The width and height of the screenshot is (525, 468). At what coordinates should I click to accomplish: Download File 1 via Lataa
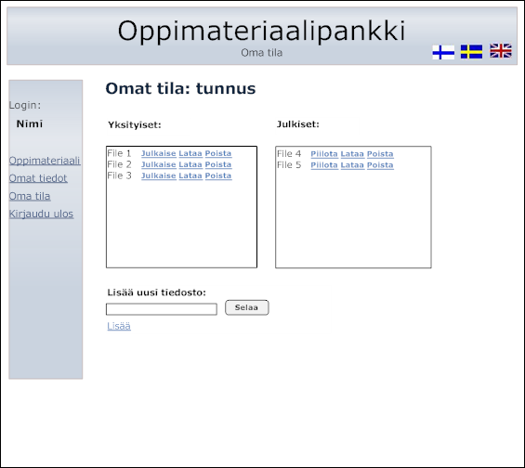[x=190, y=153]
